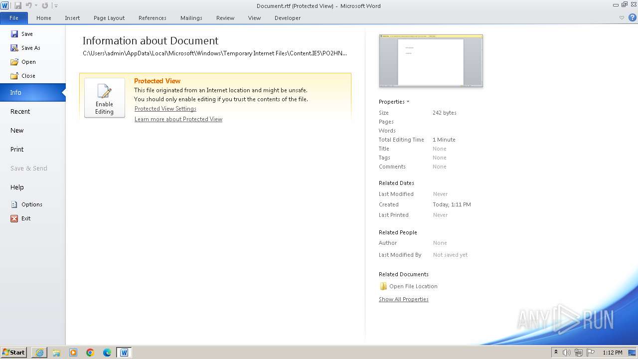Click the Enable Editing button
Image resolution: width=638 pixels, height=359 pixels.
tap(105, 98)
